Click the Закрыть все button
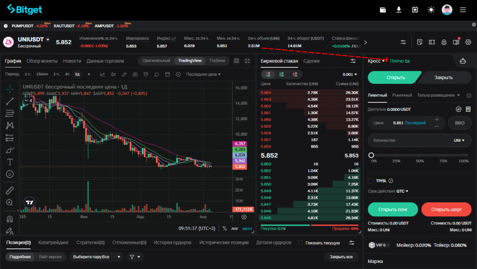477x269 pixels. point(341,257)
